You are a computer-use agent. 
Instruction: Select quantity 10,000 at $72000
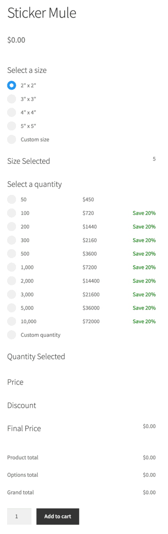[x=12, y=321]
